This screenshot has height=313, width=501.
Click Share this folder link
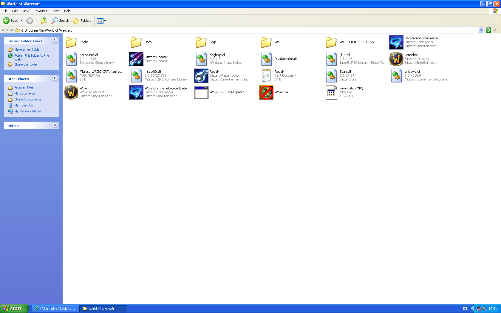pyautogui.click(x=26, y=64)
